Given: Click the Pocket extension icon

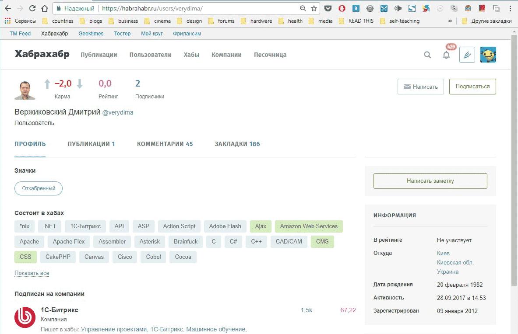Looking at the screenshot, I should pyautogui.click(x=328, y=8).
